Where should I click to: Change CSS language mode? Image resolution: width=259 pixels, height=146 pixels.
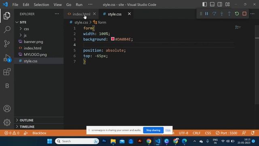[x=208, y=133]
